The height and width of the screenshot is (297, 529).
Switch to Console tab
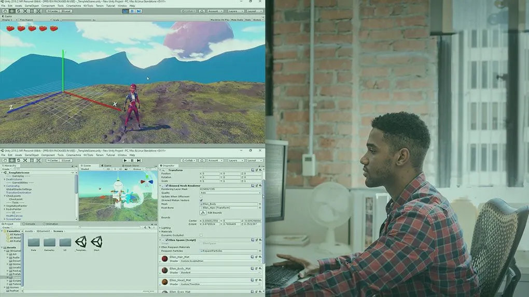pyautogui.click(x=30, y=224)
